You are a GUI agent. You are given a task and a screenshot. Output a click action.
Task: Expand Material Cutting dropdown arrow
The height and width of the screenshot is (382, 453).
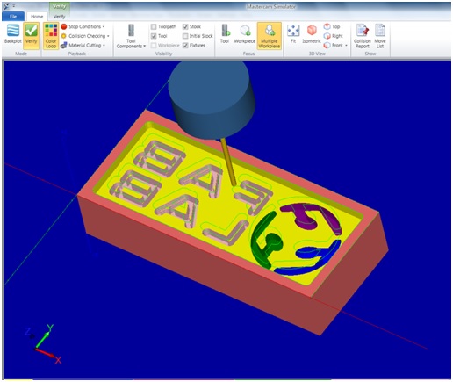(104, 46)
